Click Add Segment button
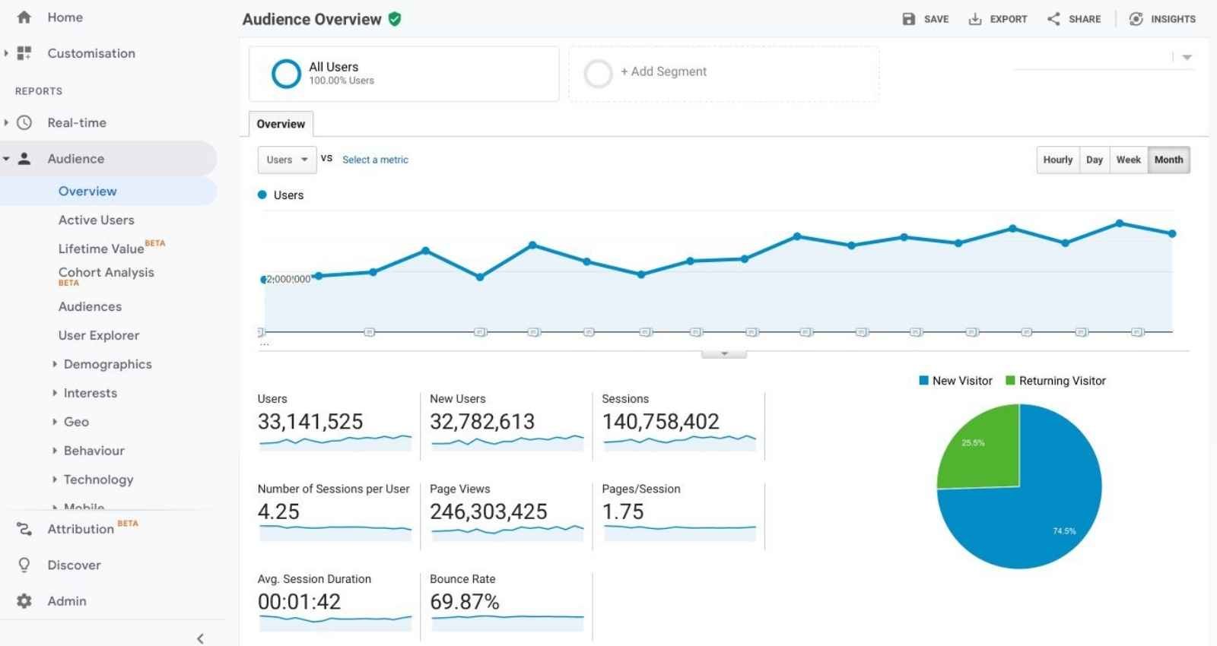This screenshot has width=1217, height=646. pyautogui.click(x=663, y=71)
